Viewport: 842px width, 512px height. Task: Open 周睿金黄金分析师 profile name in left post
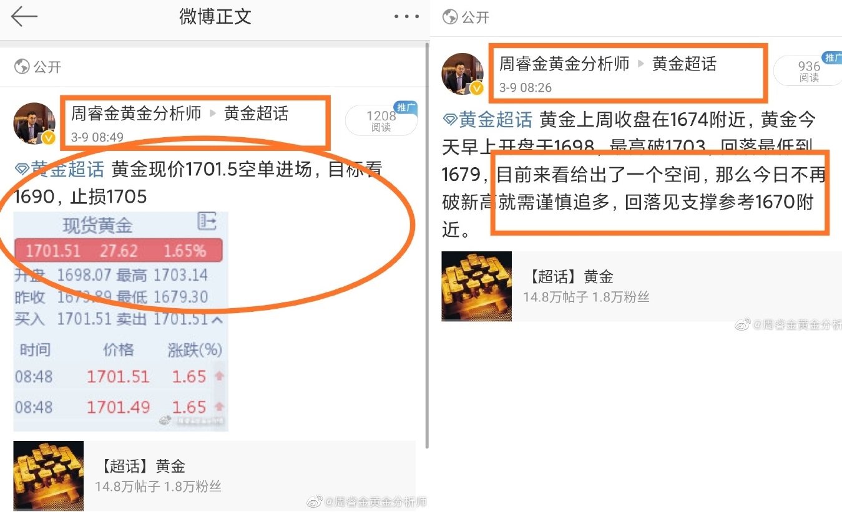136,114
